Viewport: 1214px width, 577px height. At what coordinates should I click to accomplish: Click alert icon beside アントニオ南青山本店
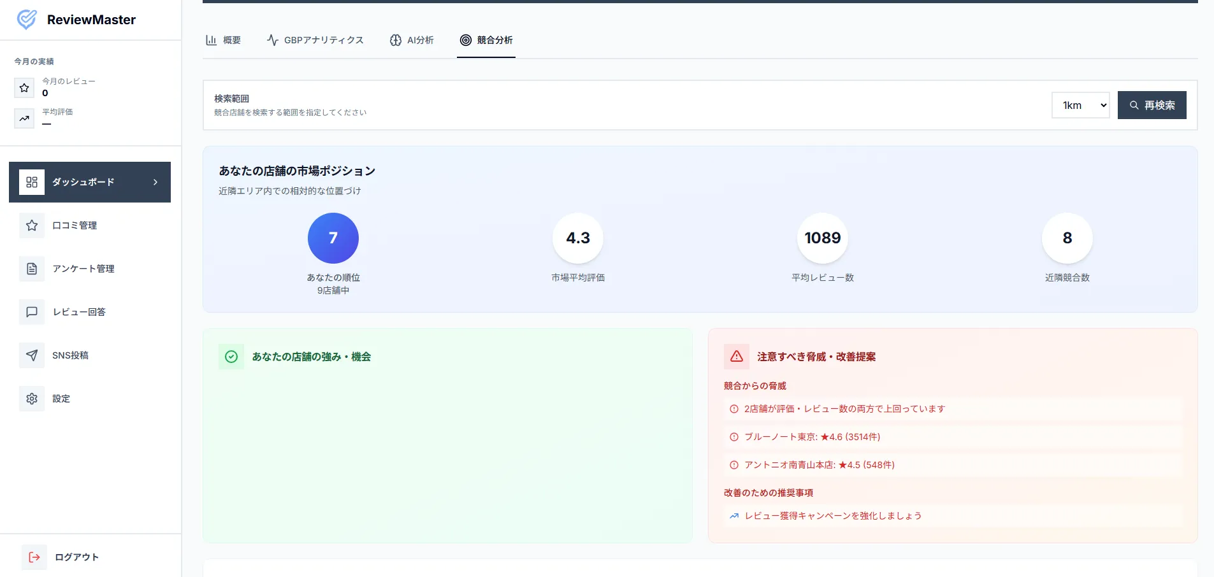pyautogui.click(x=734, y=465)
